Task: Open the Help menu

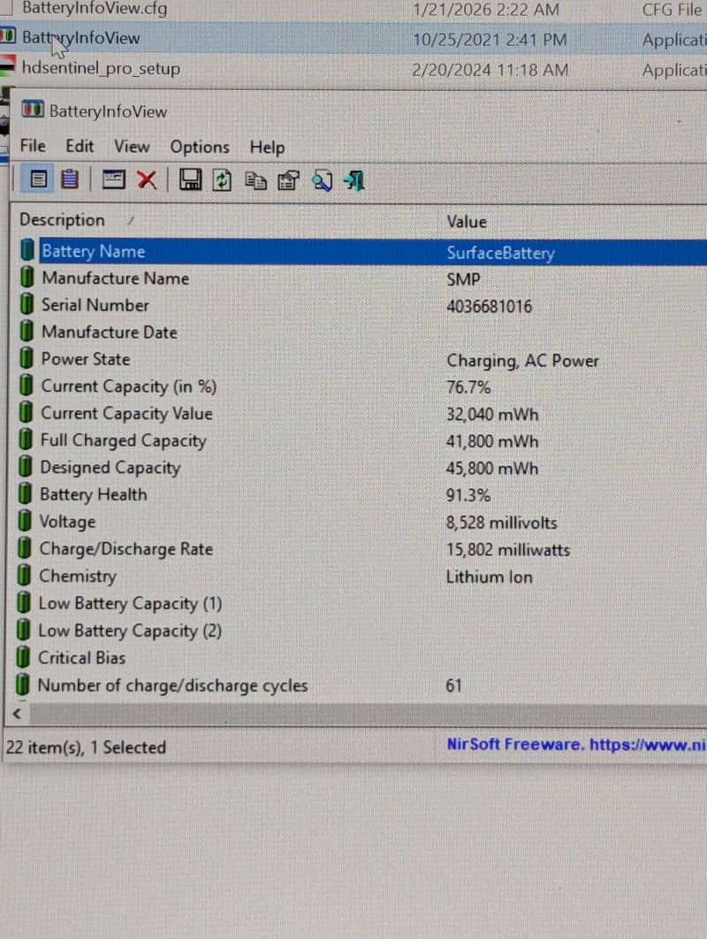Action: 267,148
